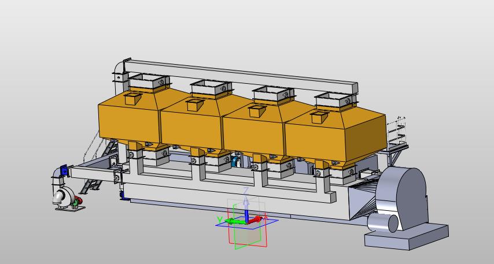The image size is (494, 264).
Task: Select the third orange chamber from the left
Action: (x=254, y=136)
